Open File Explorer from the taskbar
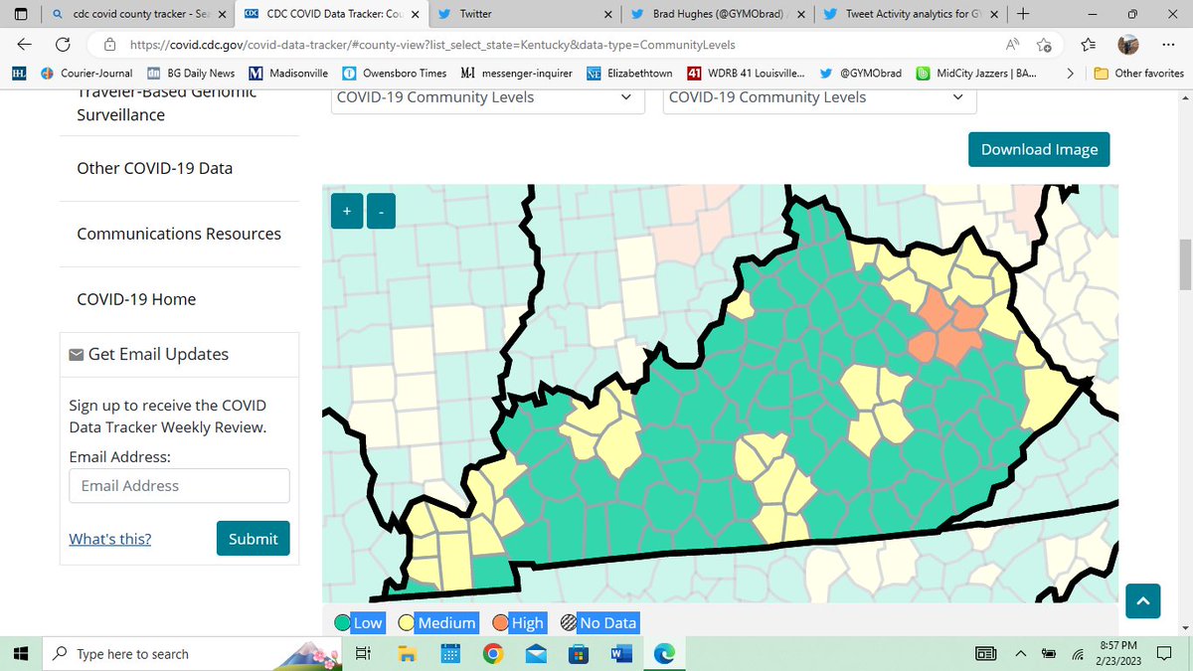The height and width of the screenshot is (671, 1193). (407, 653)
